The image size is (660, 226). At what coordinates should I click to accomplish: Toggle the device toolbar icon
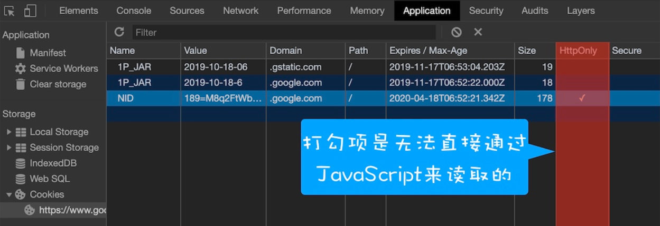pyautogui.click(x=30, y=11)
